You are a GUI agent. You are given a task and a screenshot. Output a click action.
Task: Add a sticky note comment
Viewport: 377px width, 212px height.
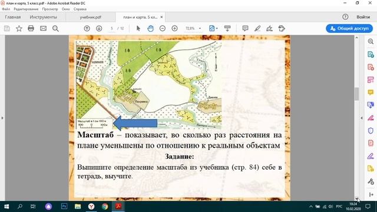tap(245, 28)
